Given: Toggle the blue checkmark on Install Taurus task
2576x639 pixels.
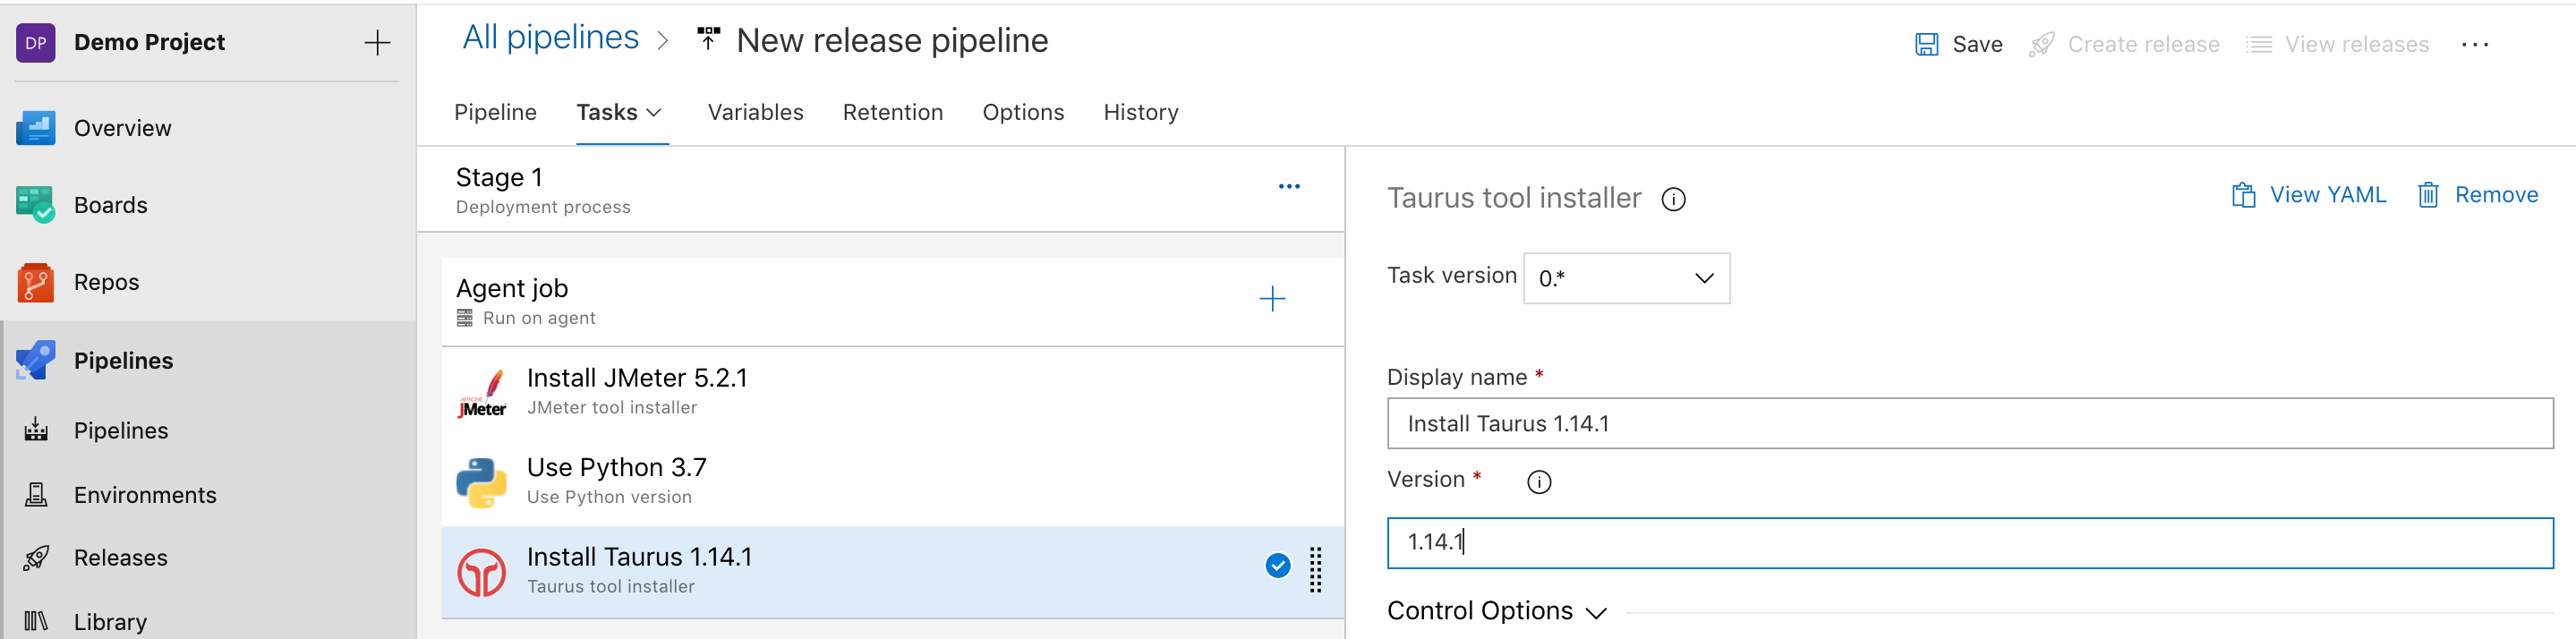Looking at the screenshot, I should pos(1277,566).
